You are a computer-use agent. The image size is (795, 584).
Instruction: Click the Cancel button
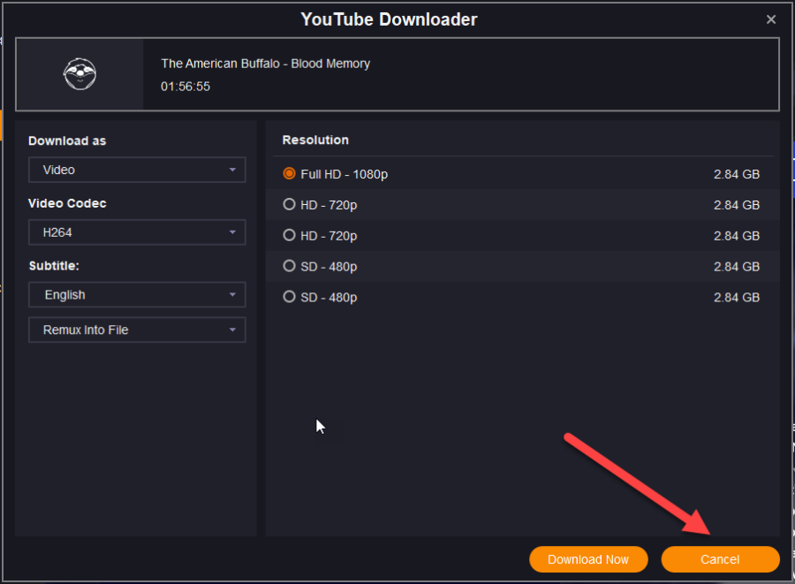click(x=720, y=559)
